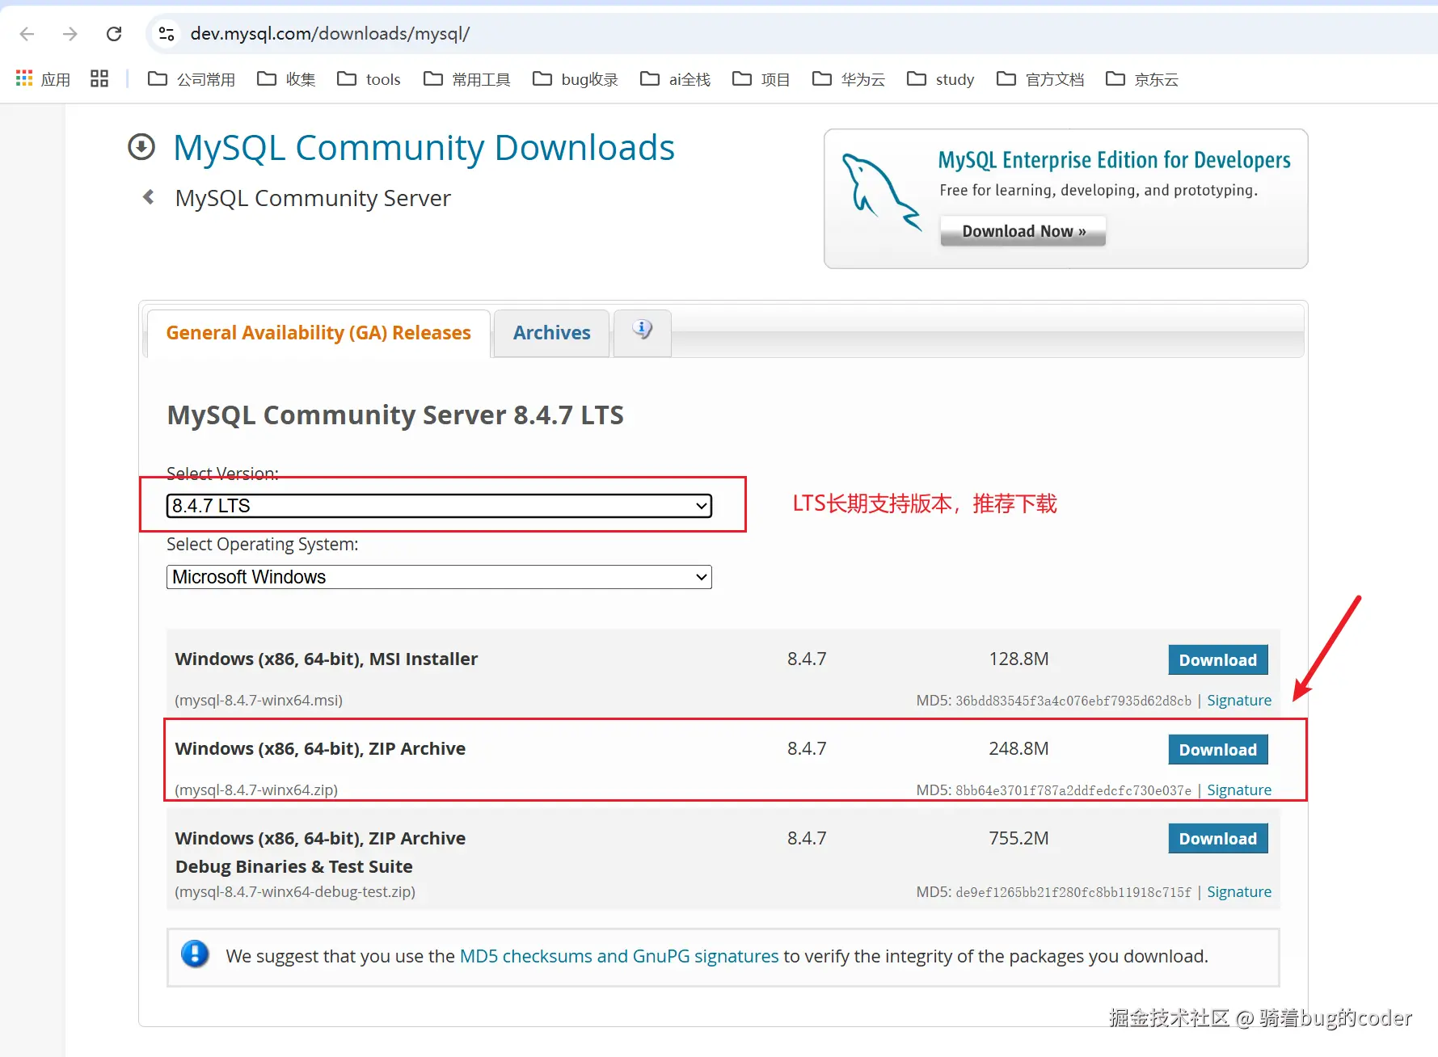The width and height of the screenshot is (1438, 1057).
Task: Click the MySQL dolphin logo
Action: [881, 191]
